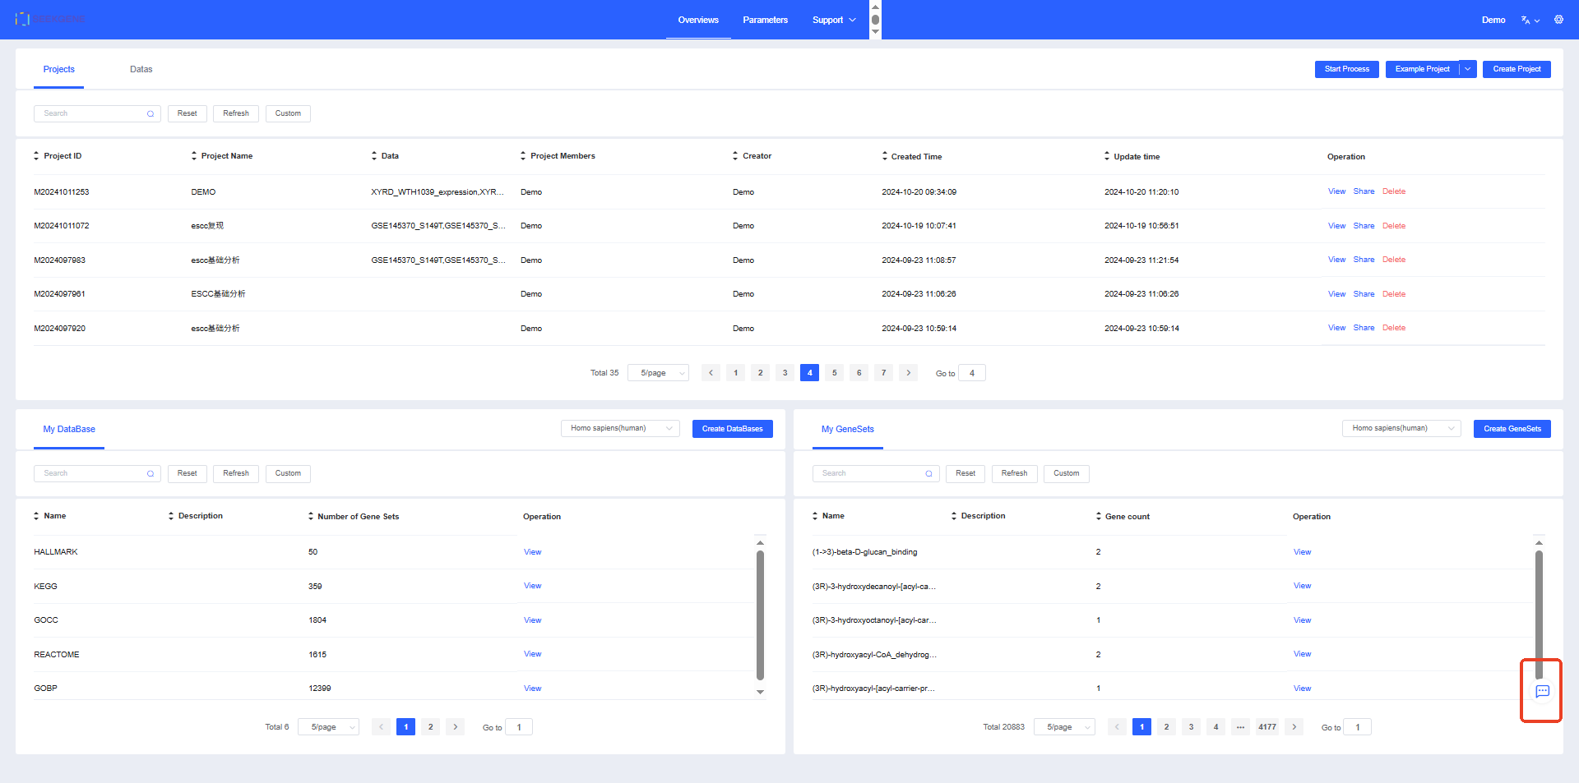Open the chat feedback floating icon
This screenshot has width=1579, height=783.
click(x=1542, y=691)
